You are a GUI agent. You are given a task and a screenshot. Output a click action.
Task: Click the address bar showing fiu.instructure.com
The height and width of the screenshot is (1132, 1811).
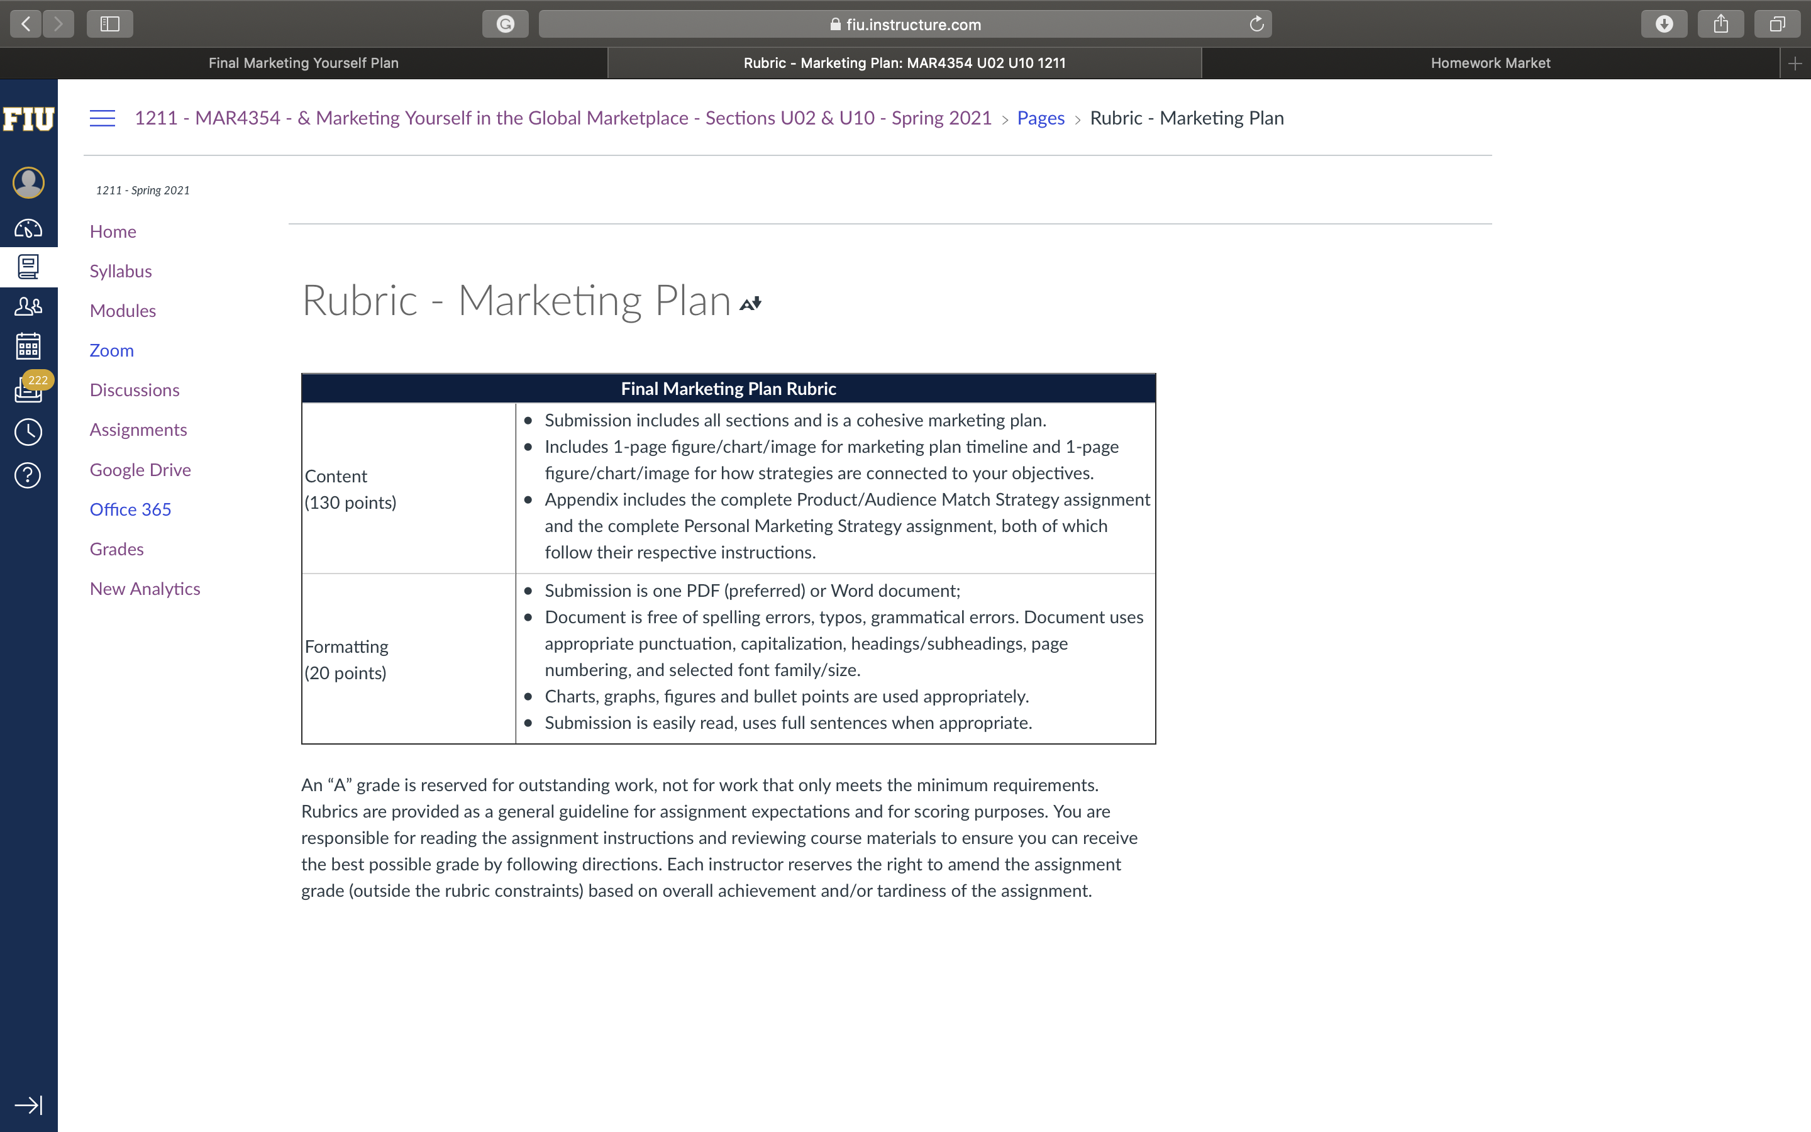[x=905, y=24]
